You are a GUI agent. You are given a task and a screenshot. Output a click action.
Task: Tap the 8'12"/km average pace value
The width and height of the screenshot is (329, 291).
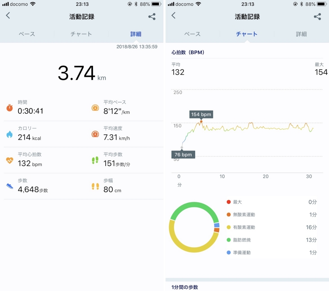point(116,111)
